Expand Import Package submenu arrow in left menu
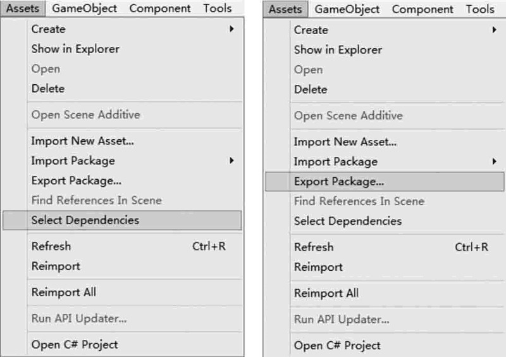The height and width of the screenshot is (357, 506). (x=231, y=161)
